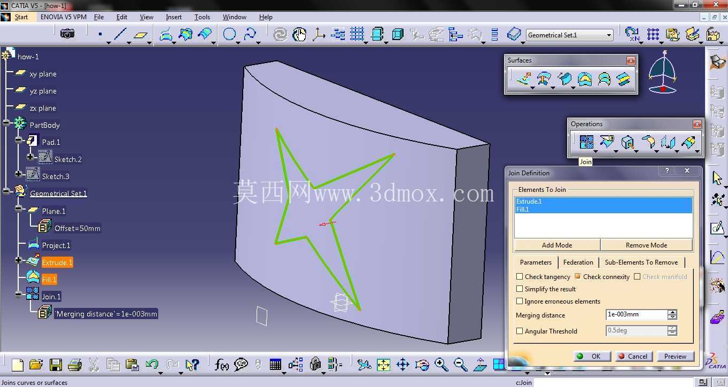The width and height of the screenshot is (728, 387).
Task: Click the Fly Mode icon
Action: point(364,365)
